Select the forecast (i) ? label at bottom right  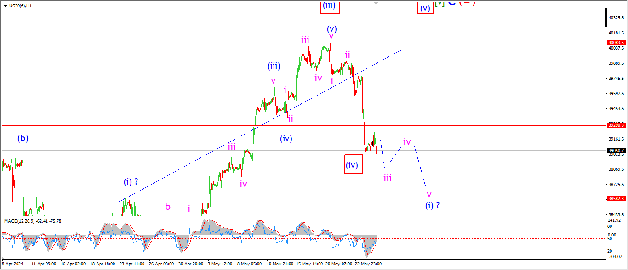click(x=432, y=205)
